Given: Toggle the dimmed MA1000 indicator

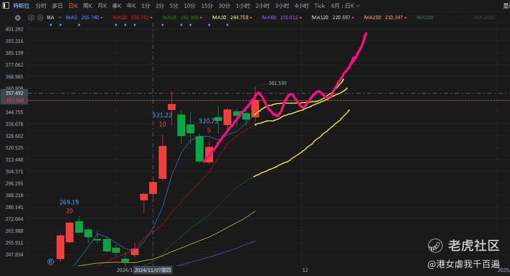Looking at the screenshot, I should pos(484,17).
